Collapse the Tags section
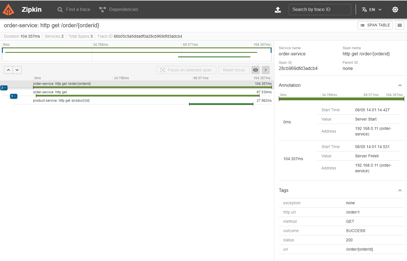This screenshot has height=261, width=407. coord(400,190)
